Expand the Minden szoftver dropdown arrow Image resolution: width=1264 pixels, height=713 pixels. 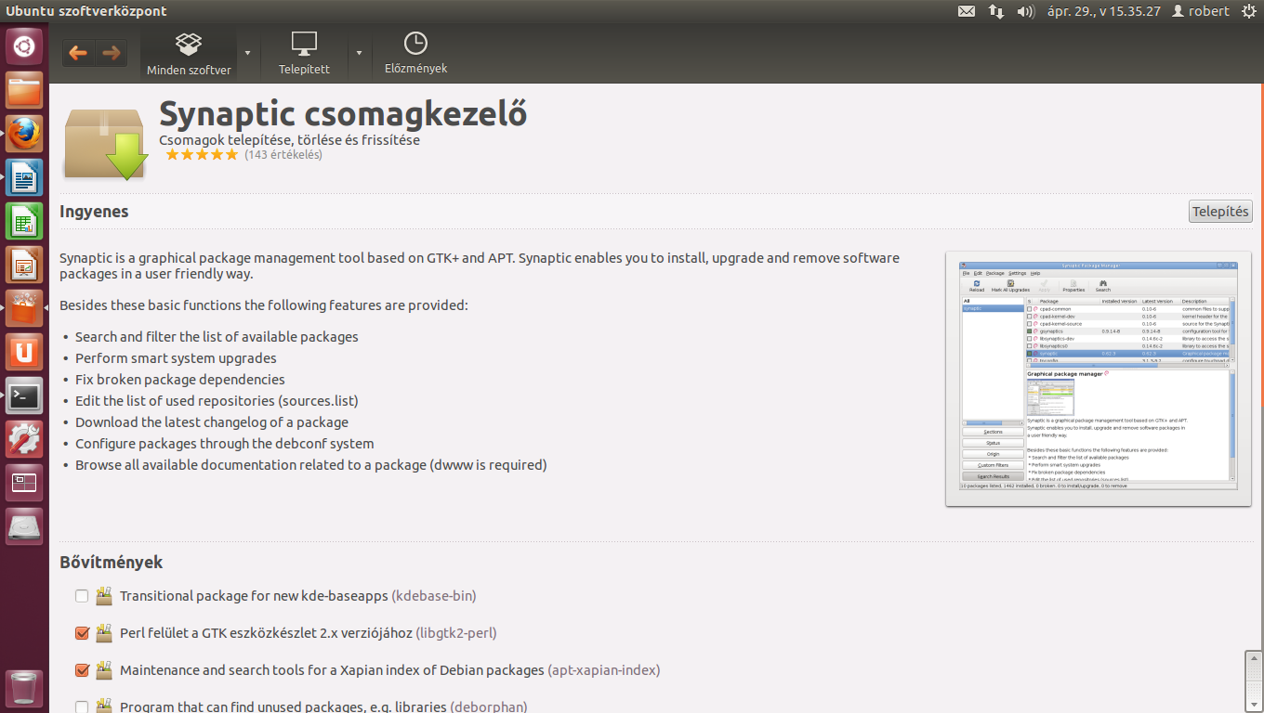(247, 54)
